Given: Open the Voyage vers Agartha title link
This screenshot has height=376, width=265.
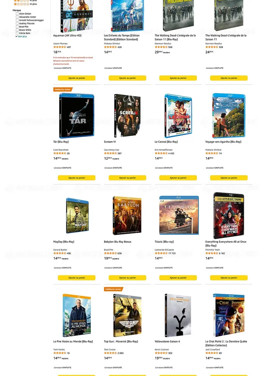Looking at the screenshot, I should [x=223, y=142].
